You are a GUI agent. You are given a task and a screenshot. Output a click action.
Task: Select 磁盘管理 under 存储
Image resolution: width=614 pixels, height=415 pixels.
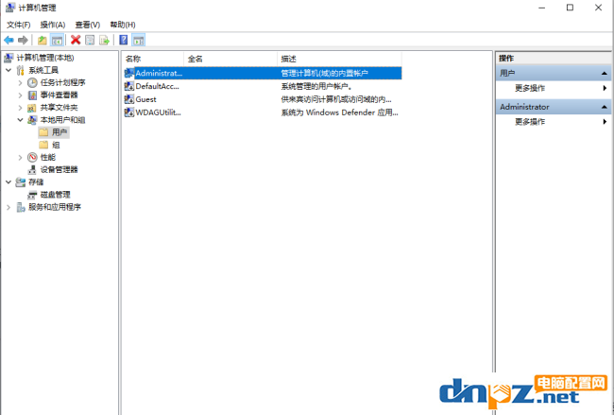(55, 195)
